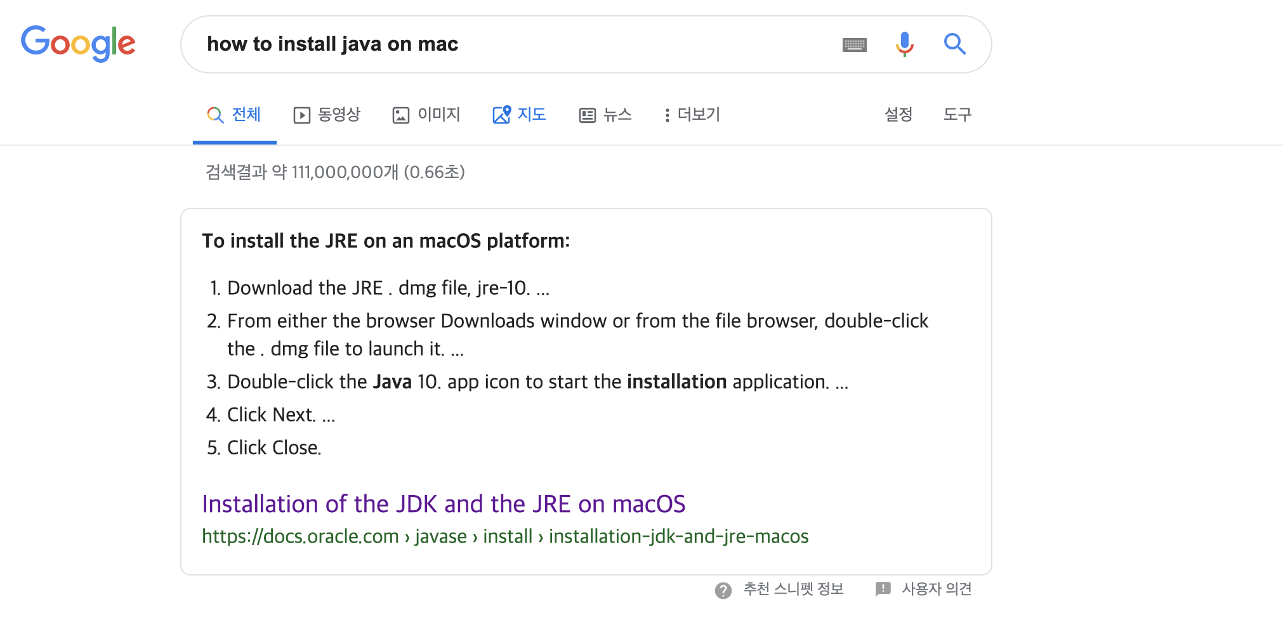Select the 전체 tab
The height and width of the screenshot is (630, 1283).
[x=234, y=115]
